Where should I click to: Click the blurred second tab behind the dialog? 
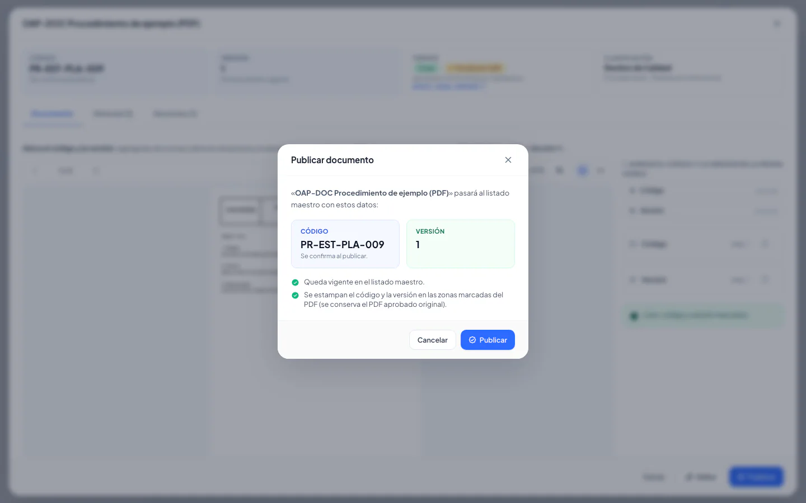click(x=113, y=114)
